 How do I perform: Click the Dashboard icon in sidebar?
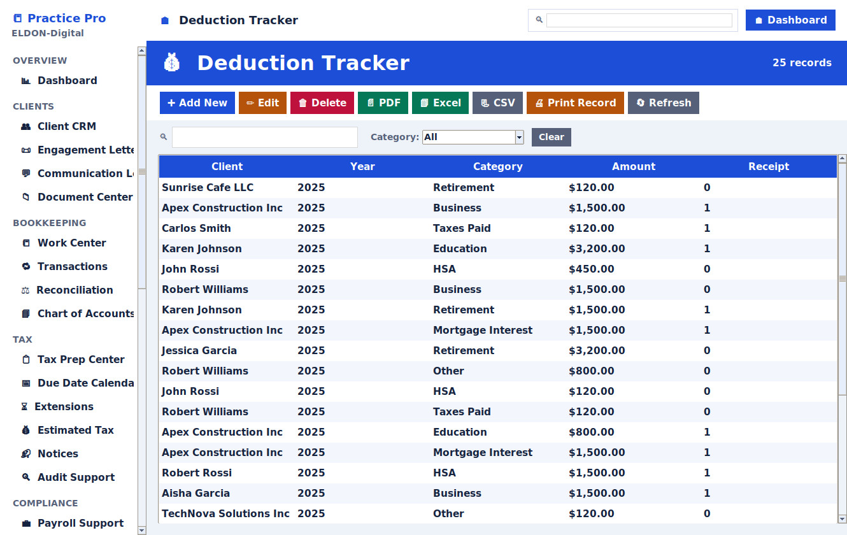point(26,81)
